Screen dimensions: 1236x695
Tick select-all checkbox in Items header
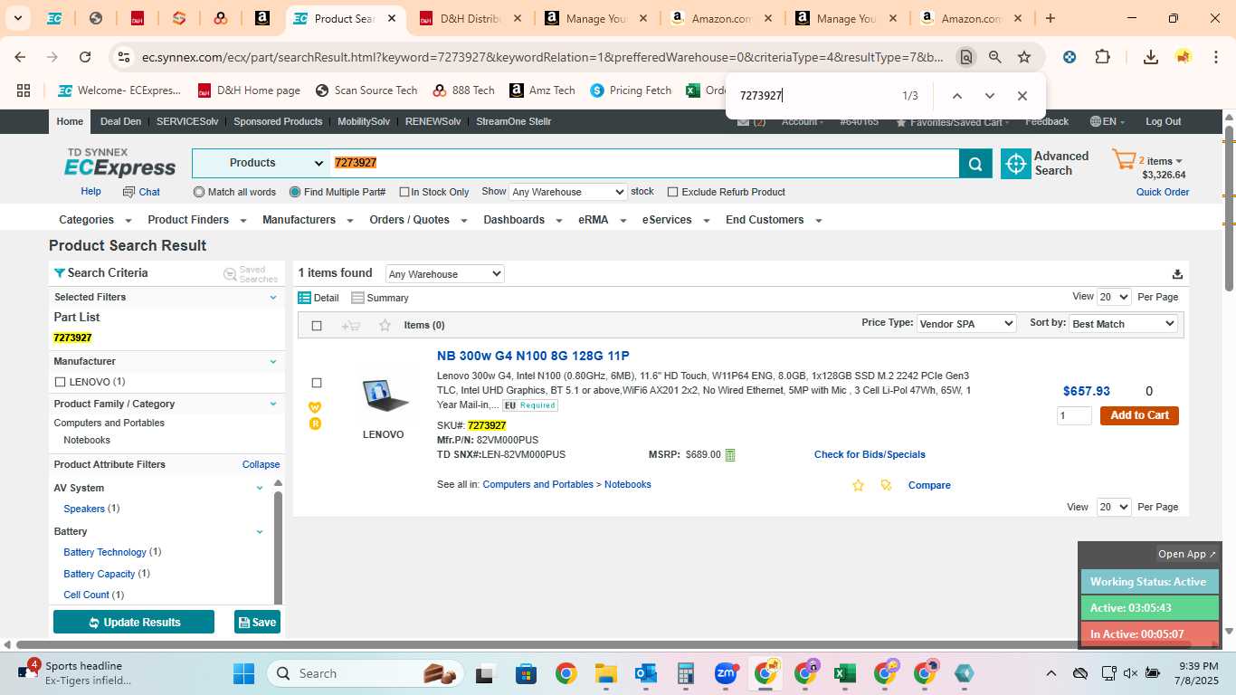pos(317,326)
